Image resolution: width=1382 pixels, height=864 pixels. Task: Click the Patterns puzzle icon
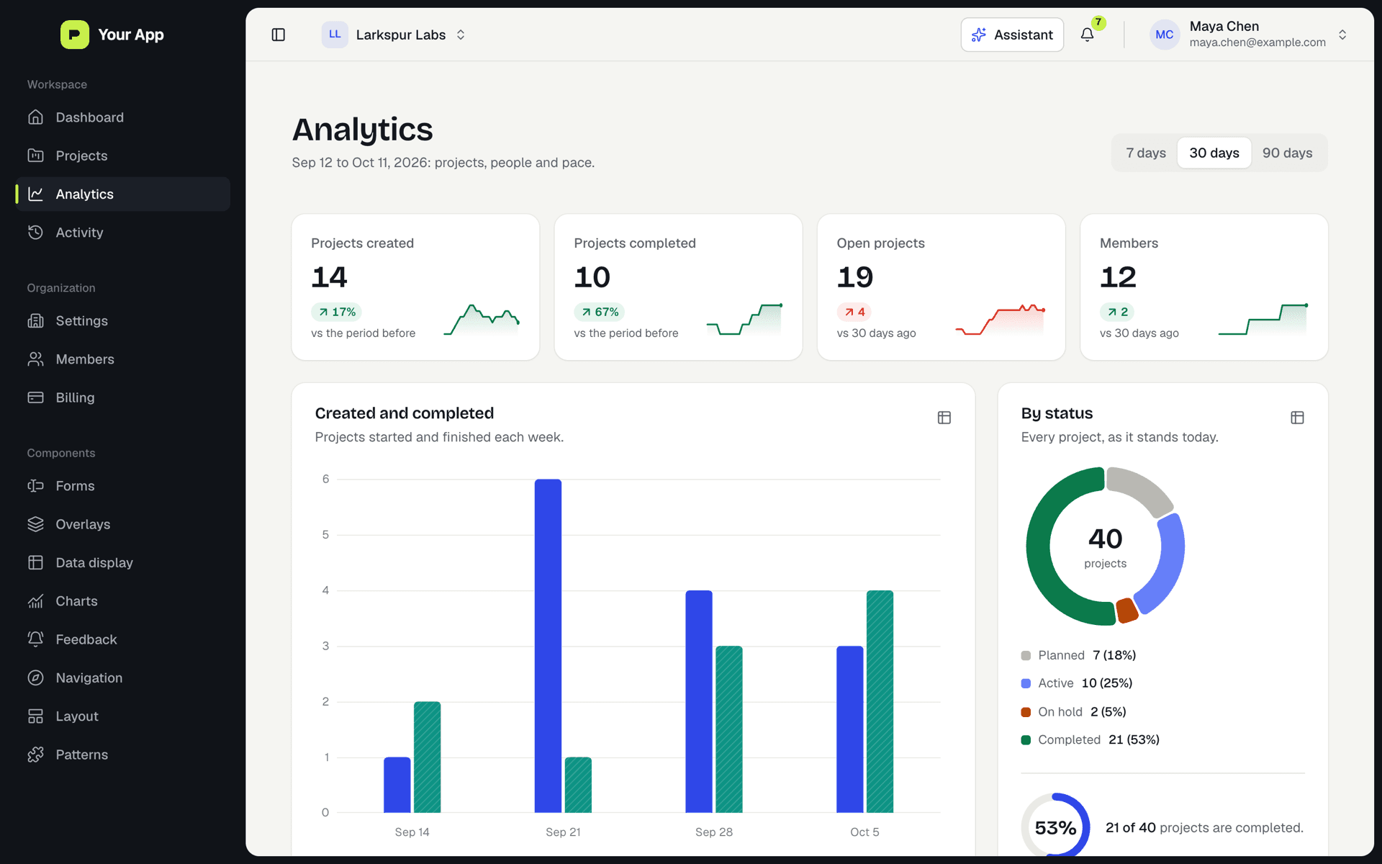pyautogui.click(x=35, y=755)
